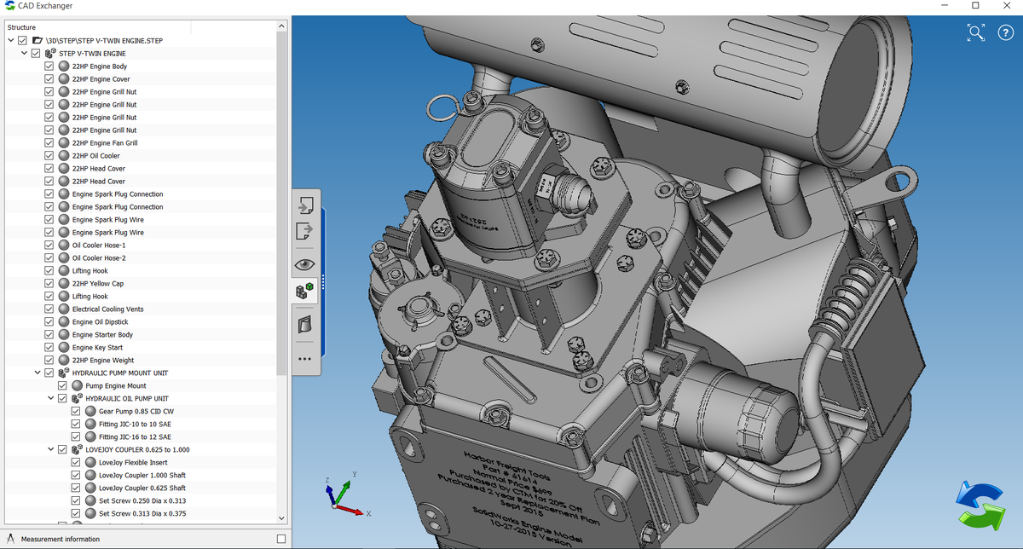The image size is (1023, 549).
Task: Maximize the CAD Exchanger window
Action: point(975,6)
